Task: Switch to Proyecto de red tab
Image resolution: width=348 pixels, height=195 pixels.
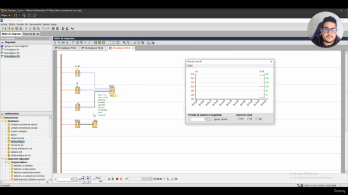Action: [x=31, y=34]
